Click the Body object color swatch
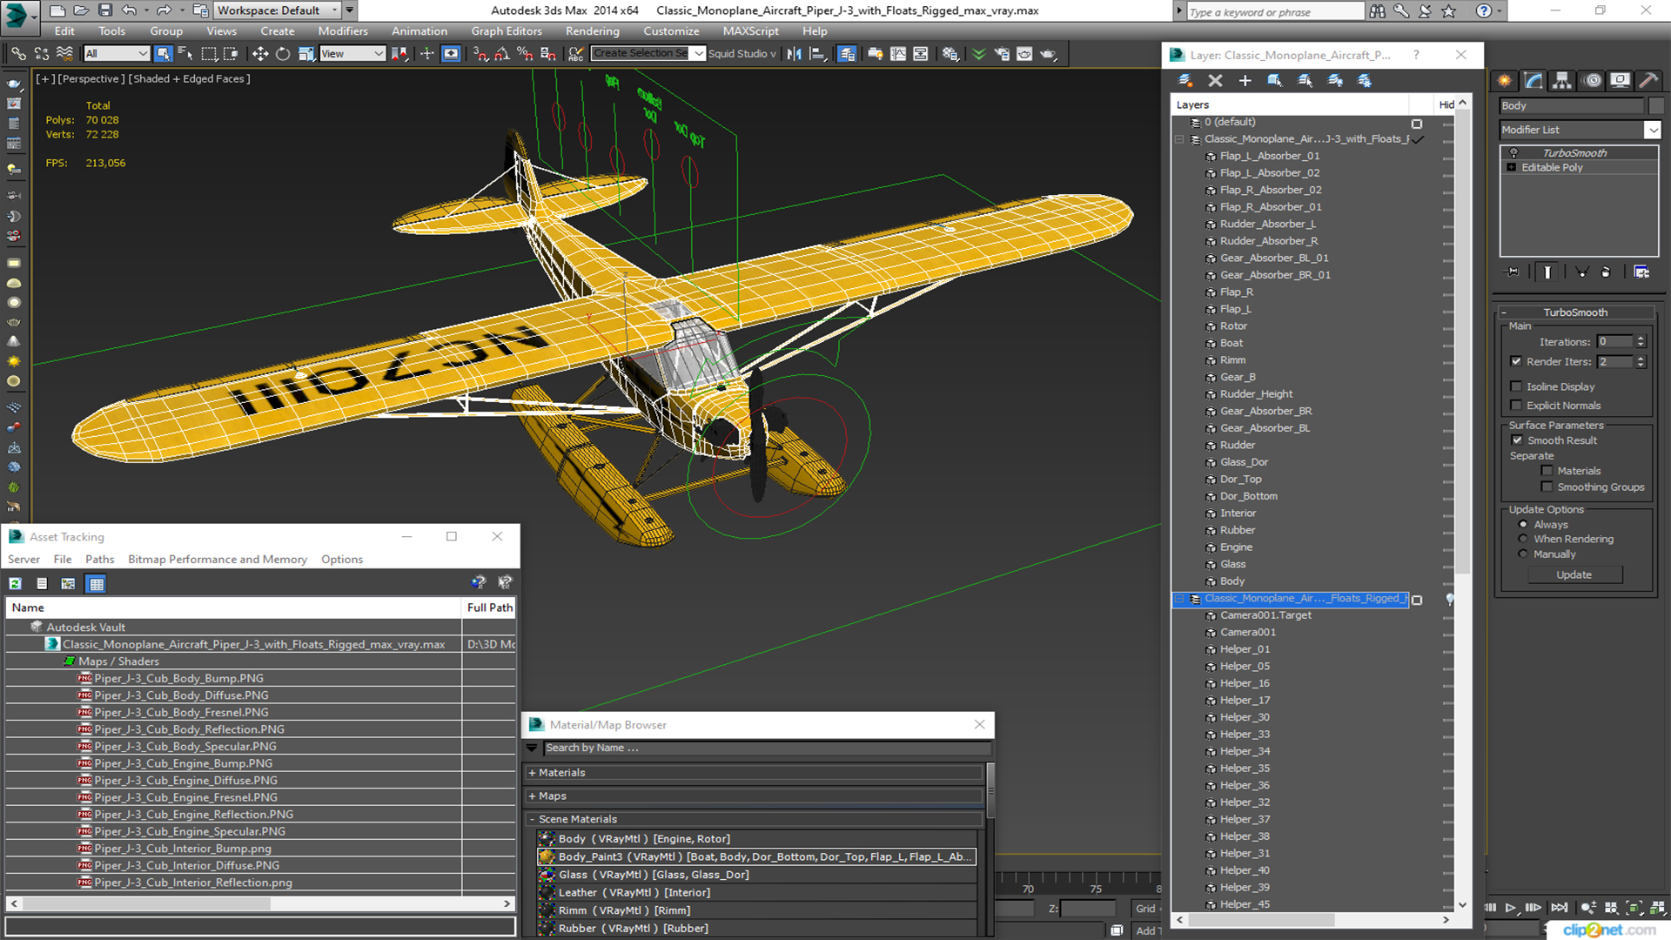1671x940 pixels. 1655,105
